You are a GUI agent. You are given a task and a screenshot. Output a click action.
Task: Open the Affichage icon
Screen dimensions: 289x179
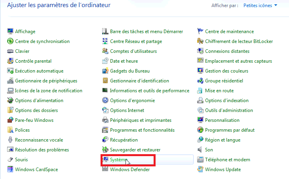pos(10,32)
